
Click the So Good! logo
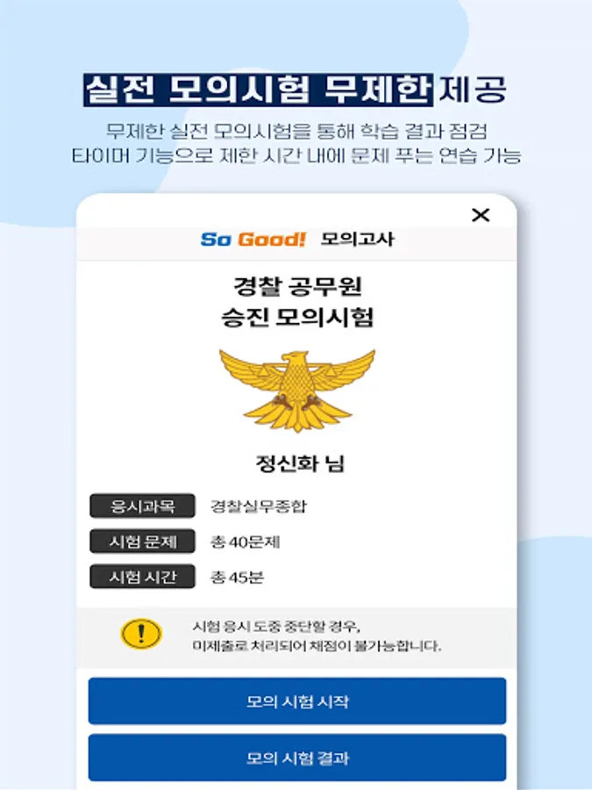point(253,240)
